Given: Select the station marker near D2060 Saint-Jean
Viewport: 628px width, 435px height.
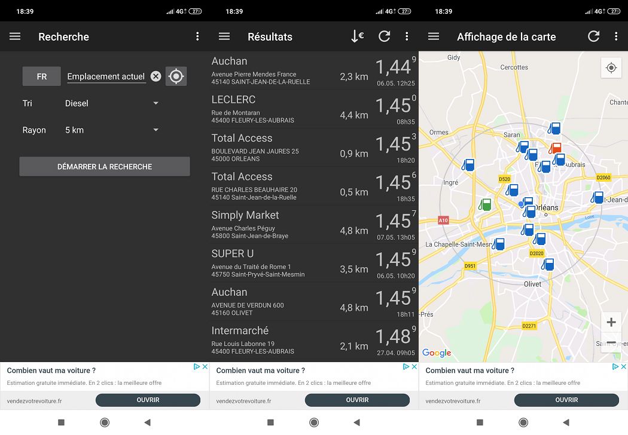Looking at the screenshot, I should [597, 197].
